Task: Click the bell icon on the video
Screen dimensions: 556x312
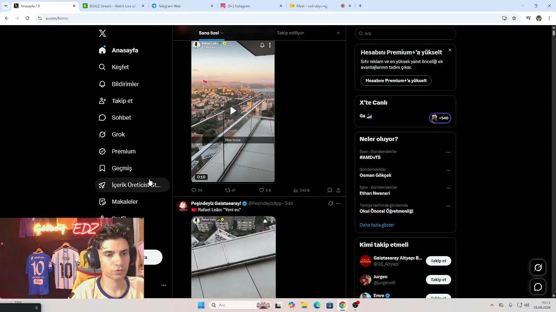Action: point(262,45)
